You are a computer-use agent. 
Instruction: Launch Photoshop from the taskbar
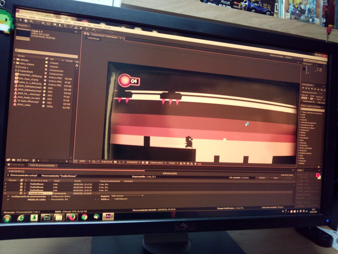pos(47,217)
